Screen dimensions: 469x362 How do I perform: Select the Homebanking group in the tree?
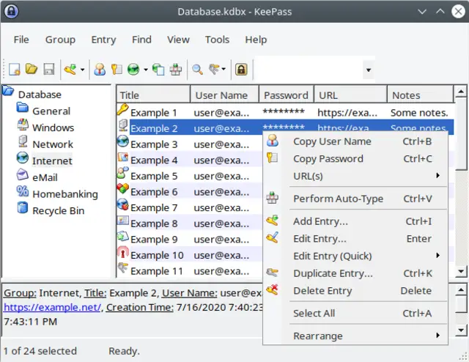tap(64, 194)
